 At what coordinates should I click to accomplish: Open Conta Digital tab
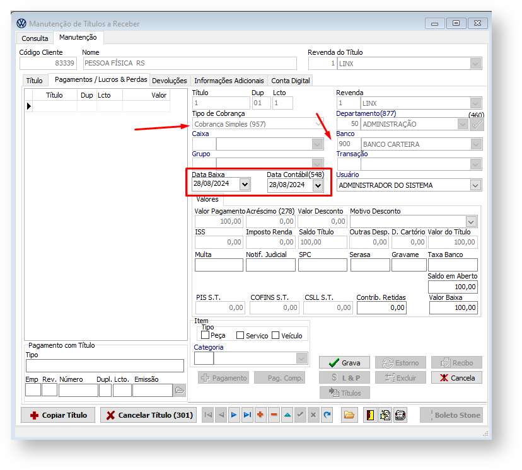point(290,81)
